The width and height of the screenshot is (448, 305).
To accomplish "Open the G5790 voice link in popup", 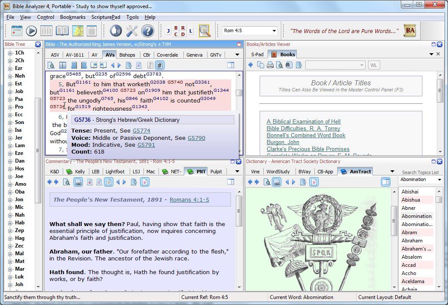I will click(x=196, y=138).
